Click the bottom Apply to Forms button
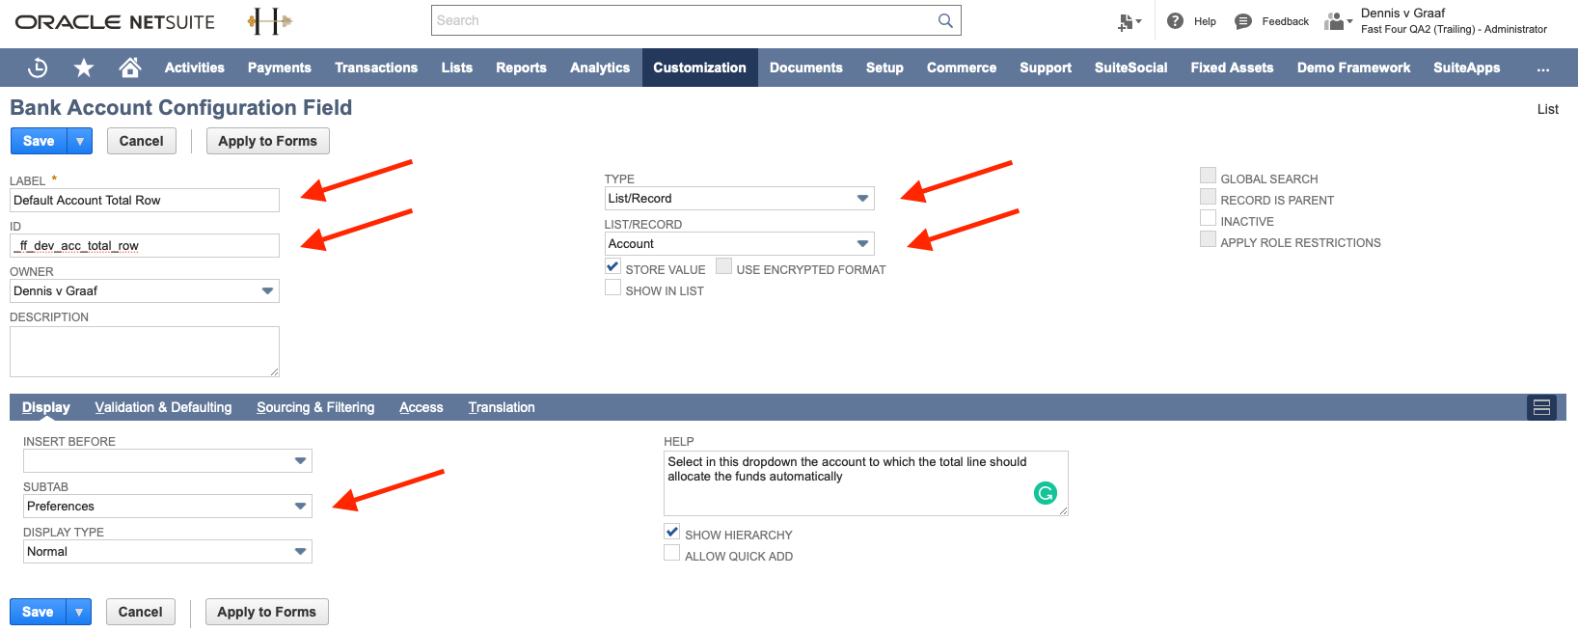1578x632 pixels. [266, 612]
